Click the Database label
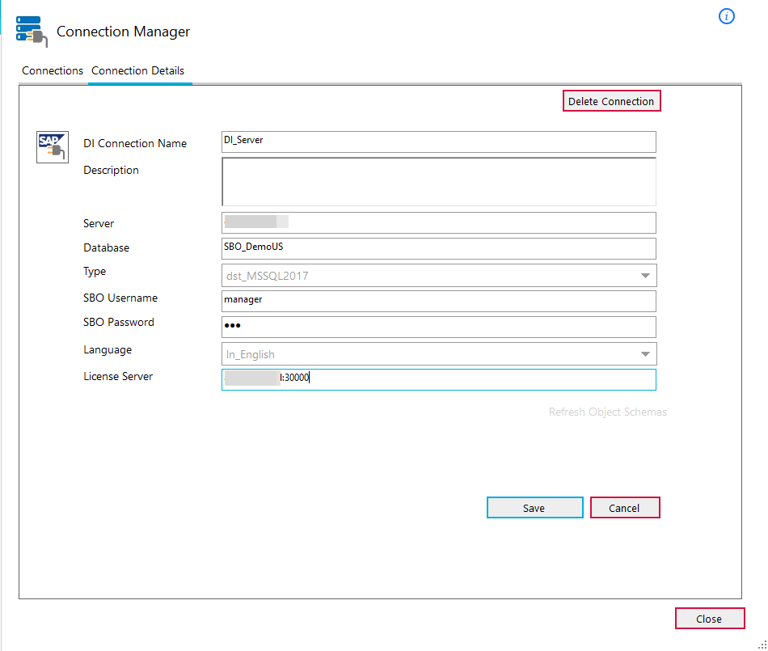The width and height of the screenshot is (768, 651). point(106,247)
